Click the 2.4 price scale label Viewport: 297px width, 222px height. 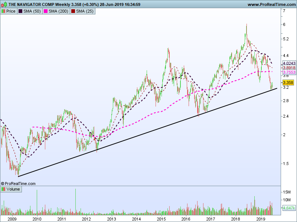coord(285,116)
